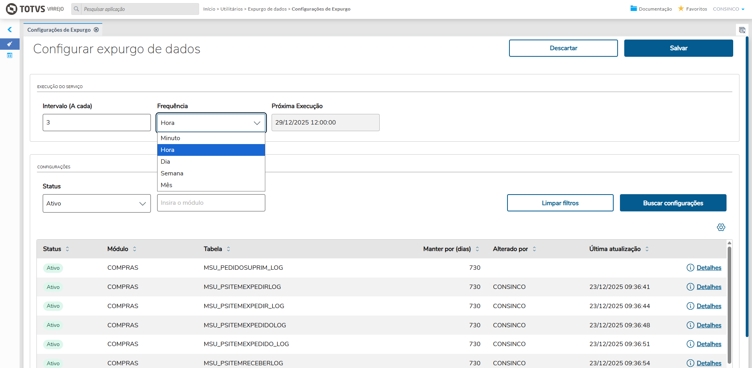Open the Documentação folder icon
The height and width of the screenshot is (368, 752).
click(634, 9)
